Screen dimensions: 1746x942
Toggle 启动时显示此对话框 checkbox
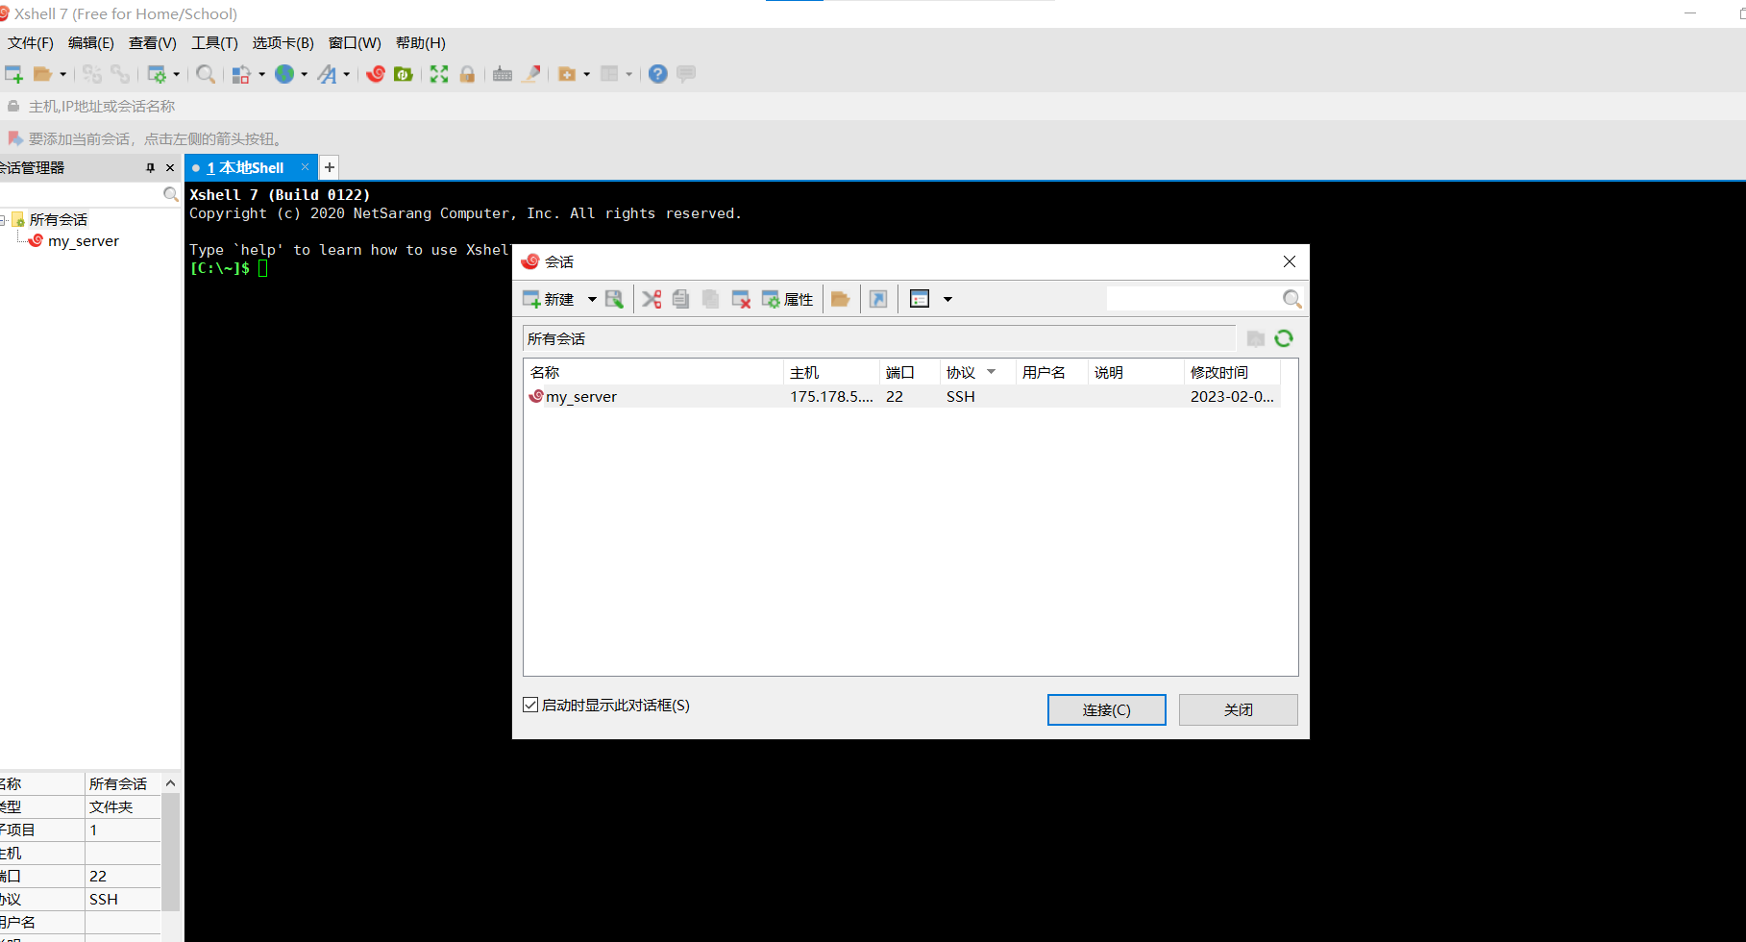pos(530,705)
